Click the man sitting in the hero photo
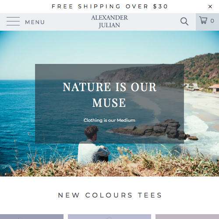Screen dimensions: 219x219 point(93,145)
